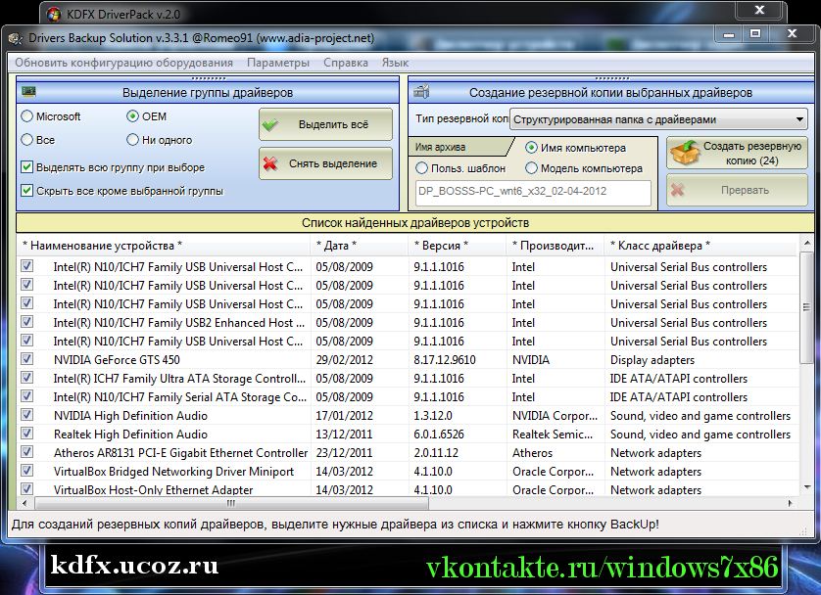The width and height of the screenshot is (821, 595).
Task: Click the Drivers Backup Solution title bar icon
Action: pyautogui.click(x=16, y=38)
